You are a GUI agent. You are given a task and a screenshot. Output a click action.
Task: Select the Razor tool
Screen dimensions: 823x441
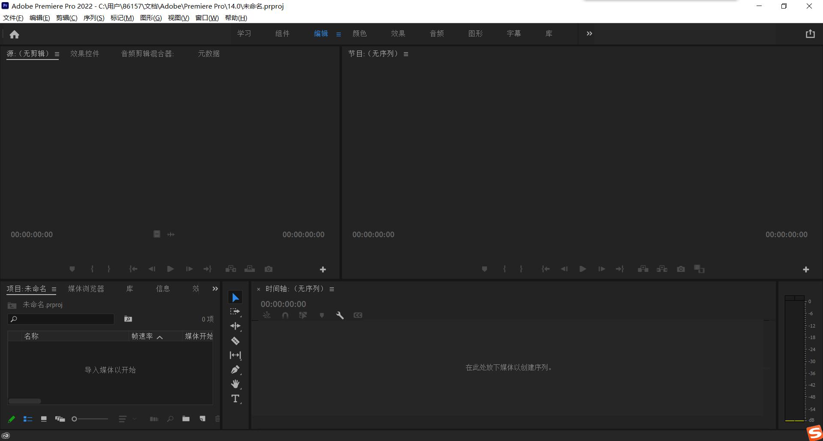click(x=235, y=340)
